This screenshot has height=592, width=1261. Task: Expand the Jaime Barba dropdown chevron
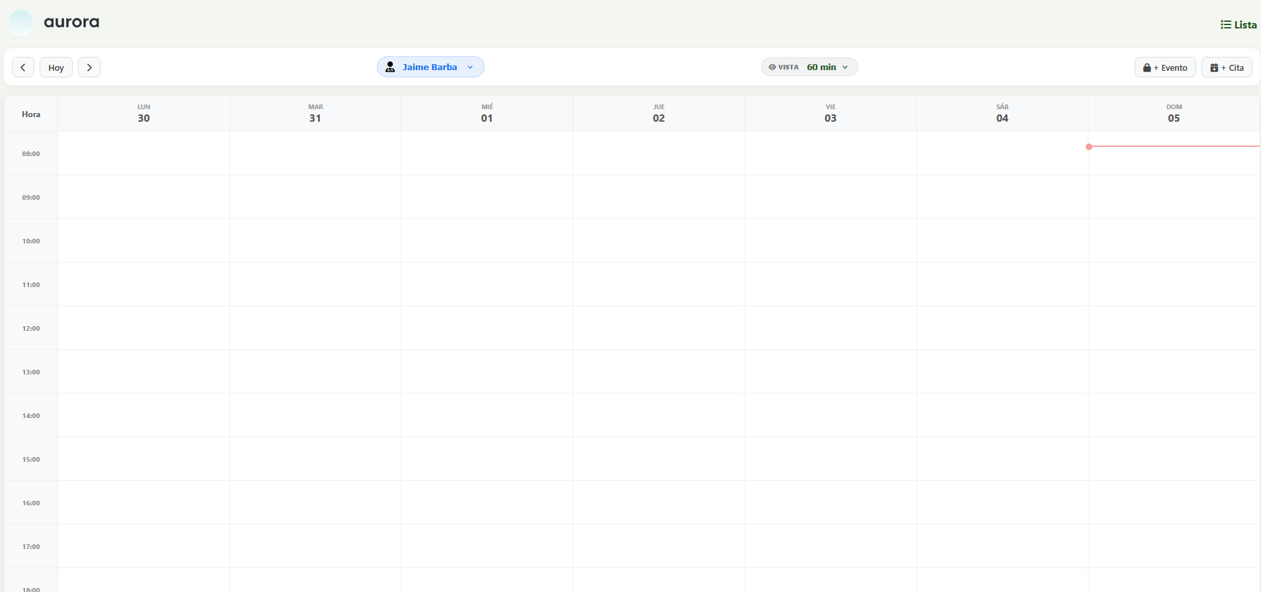[470, 67]
